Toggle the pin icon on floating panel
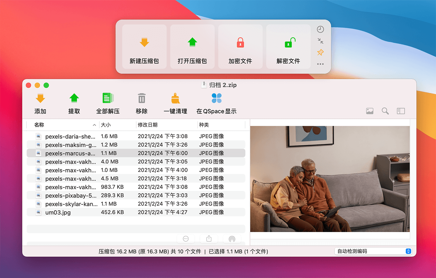This screenshot has height=278, width=436. pyautogui.click(x=320, y=52)
